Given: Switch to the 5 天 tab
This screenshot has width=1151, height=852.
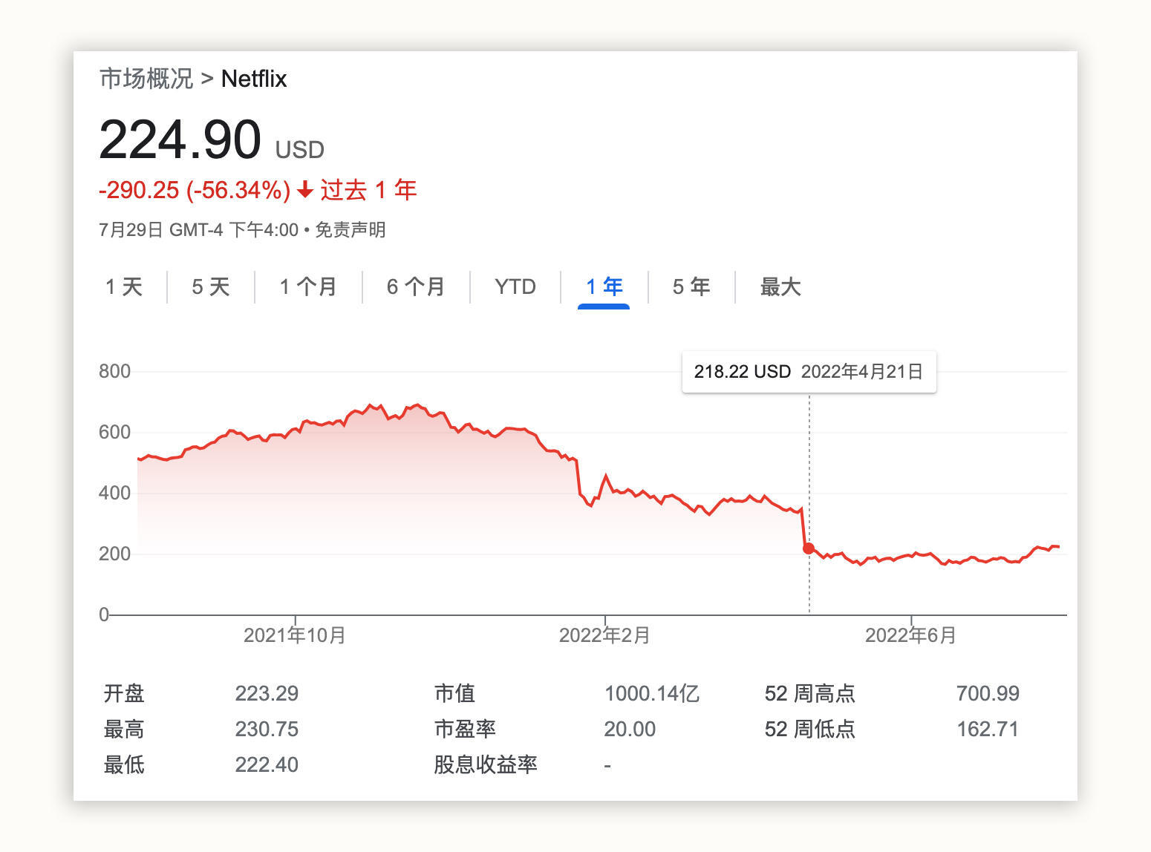Looking at the screenshot, I should point(211,286).
